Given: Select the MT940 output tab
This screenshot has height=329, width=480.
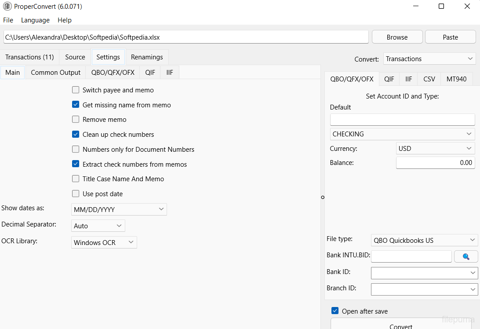Looking at the screenshot, I should 456,79.
